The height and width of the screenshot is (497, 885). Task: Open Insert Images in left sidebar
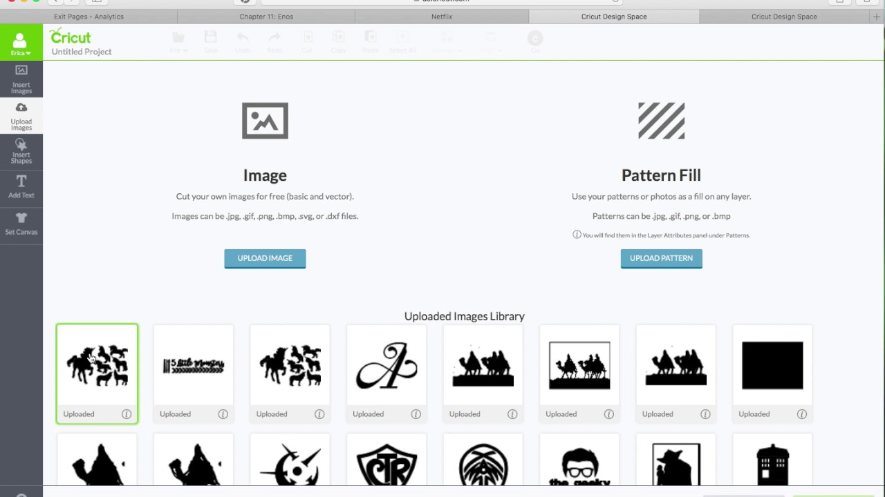click(21, 79)
